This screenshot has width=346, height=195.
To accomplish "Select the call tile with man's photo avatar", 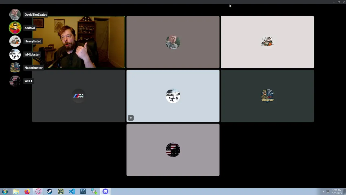I will tap(173, 42).
